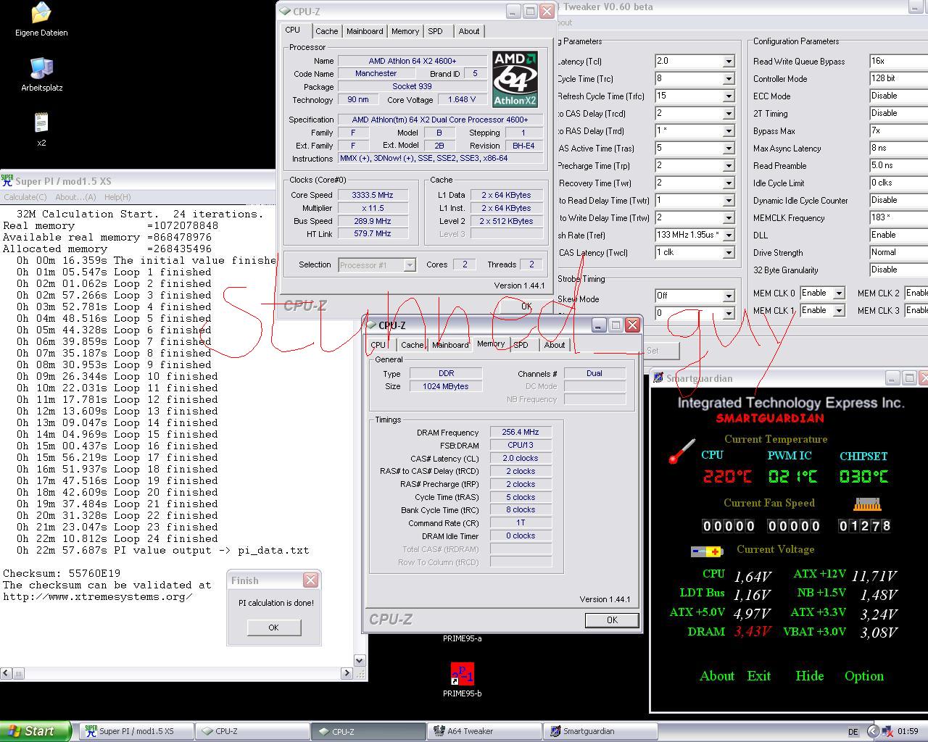The image size is (928, 742).
Task: Expand the Skew Mode dropdown
Action: [729, 296]
